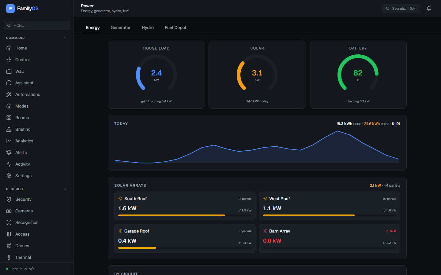Click the Today energy usage chart
The image size is (441, 275).
click(x=257, y=147)
